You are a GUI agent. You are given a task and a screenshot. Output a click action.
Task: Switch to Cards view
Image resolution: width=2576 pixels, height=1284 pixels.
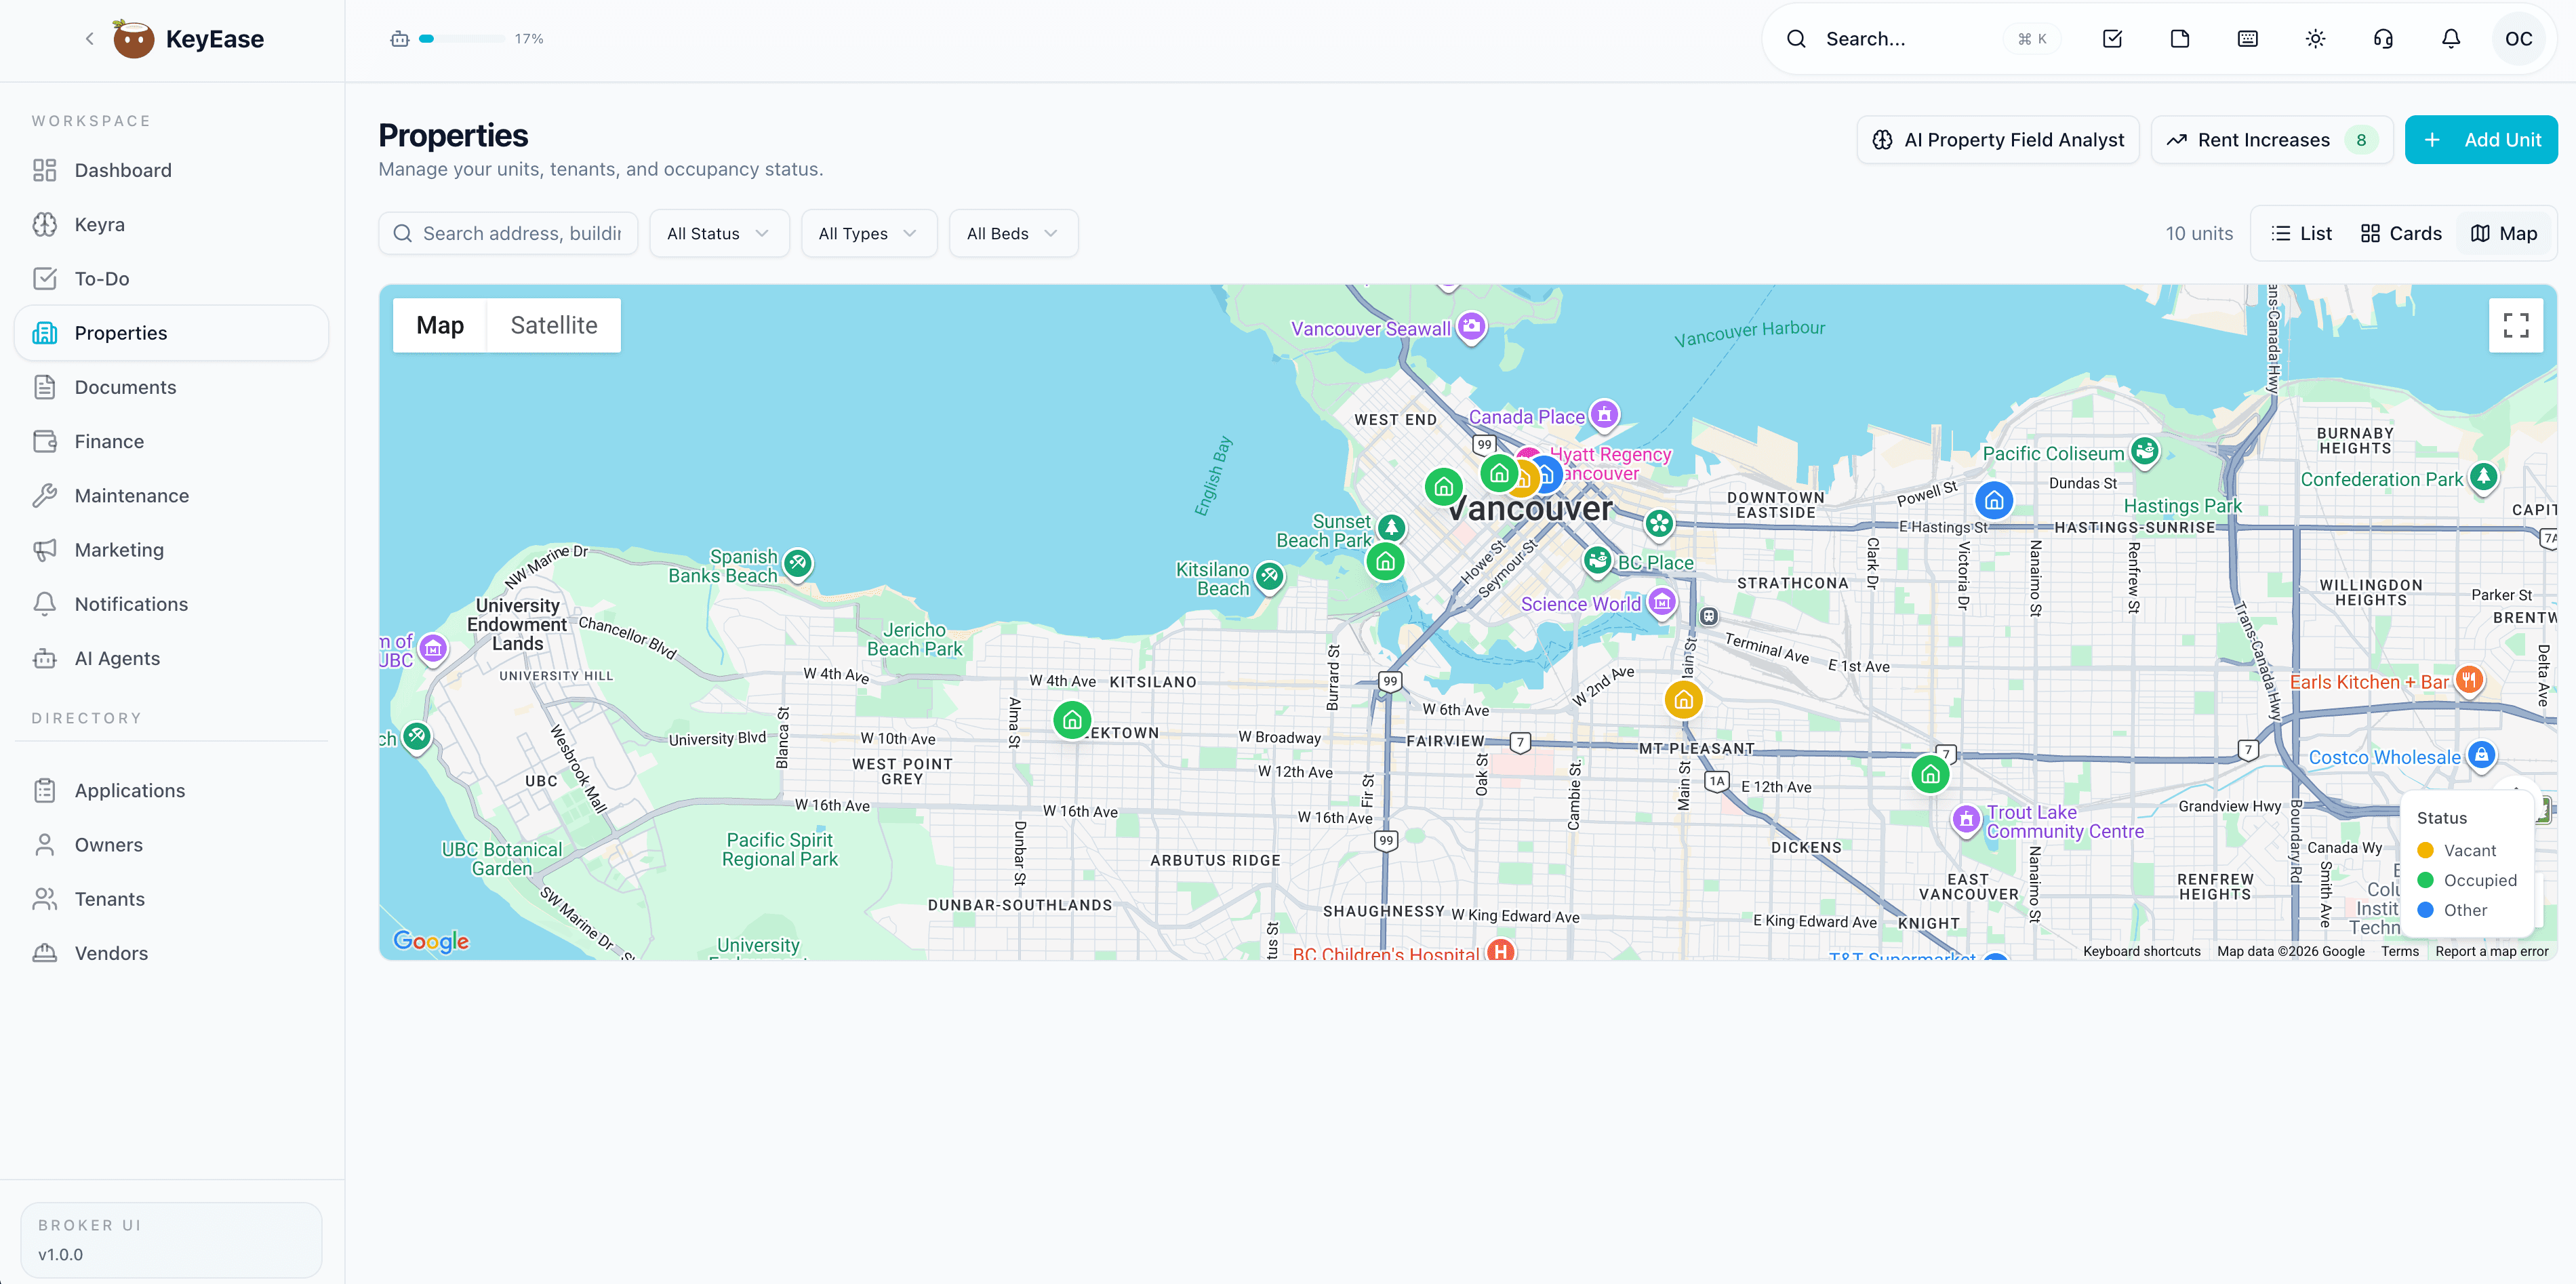click(x=2401, y=233)
